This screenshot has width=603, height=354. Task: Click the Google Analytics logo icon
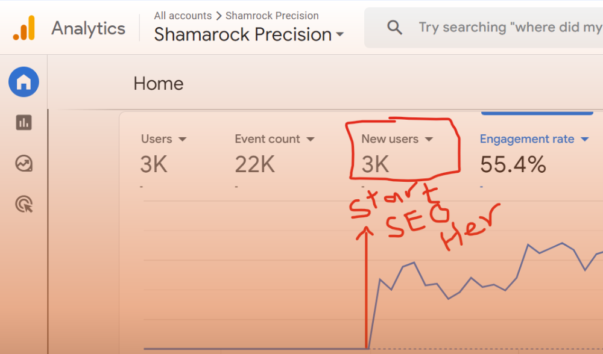[24, 28]
